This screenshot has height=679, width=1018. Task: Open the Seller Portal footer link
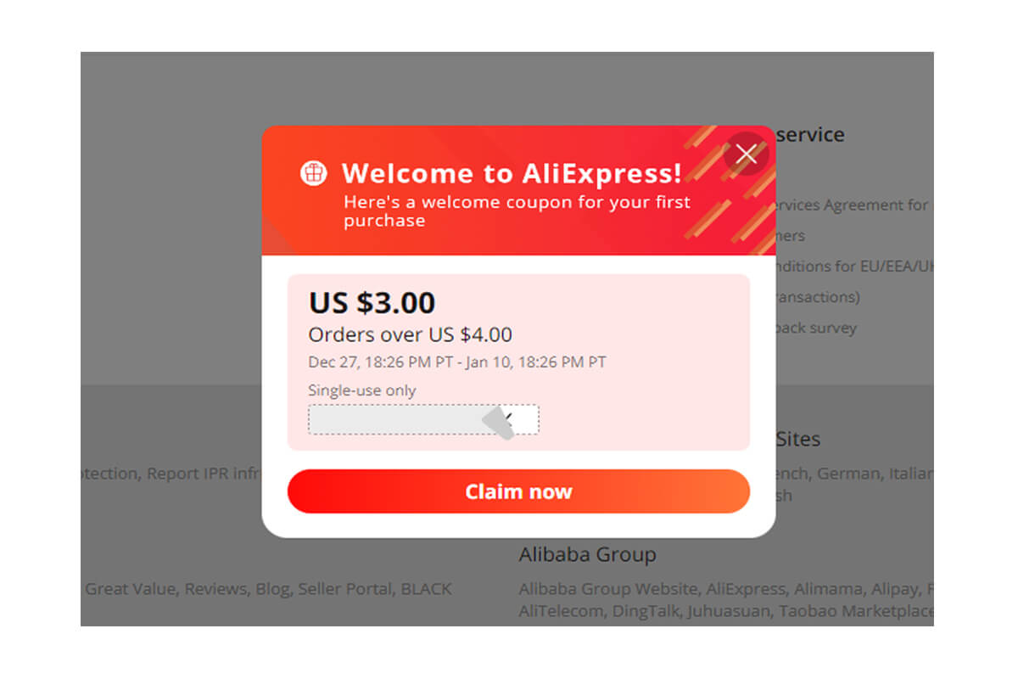click(344, 588)
